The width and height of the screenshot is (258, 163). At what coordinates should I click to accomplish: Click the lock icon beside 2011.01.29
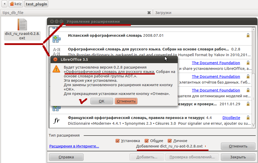pyautogui.click(x=248, y=104)
